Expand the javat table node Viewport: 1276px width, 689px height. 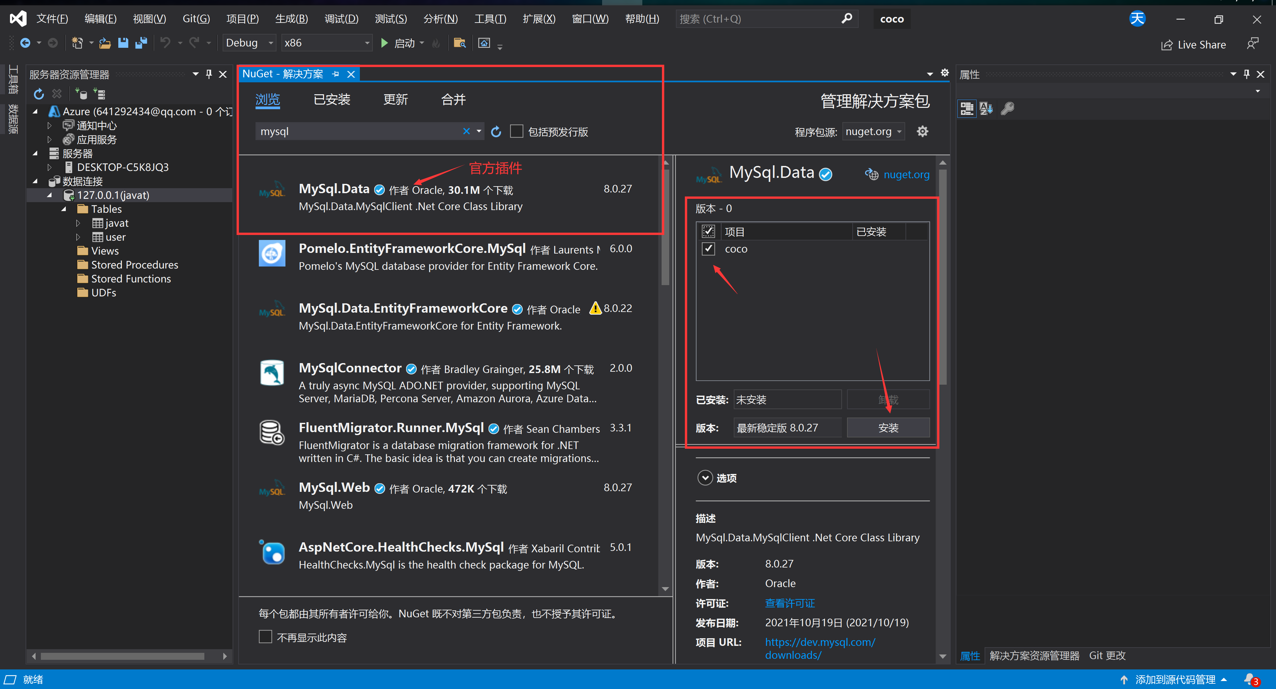(x=78, y=223)
